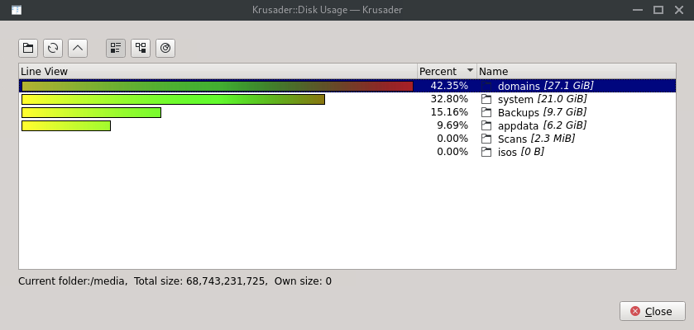Click the 0.00% value in Scans row

click(452, 139)
